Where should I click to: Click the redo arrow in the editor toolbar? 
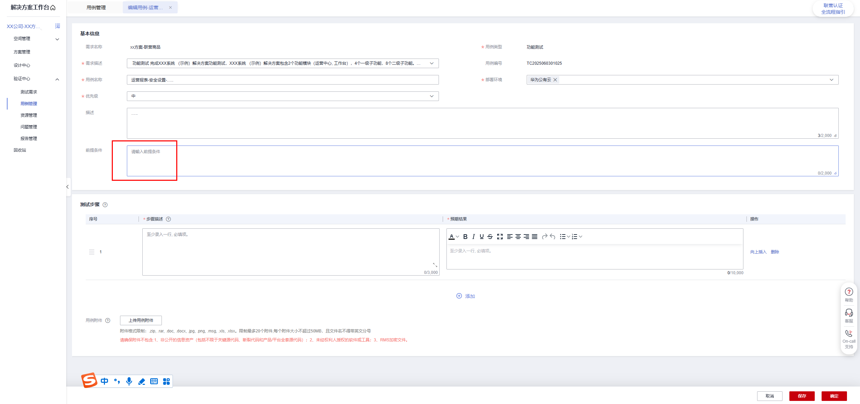click(x=545, y=237)
